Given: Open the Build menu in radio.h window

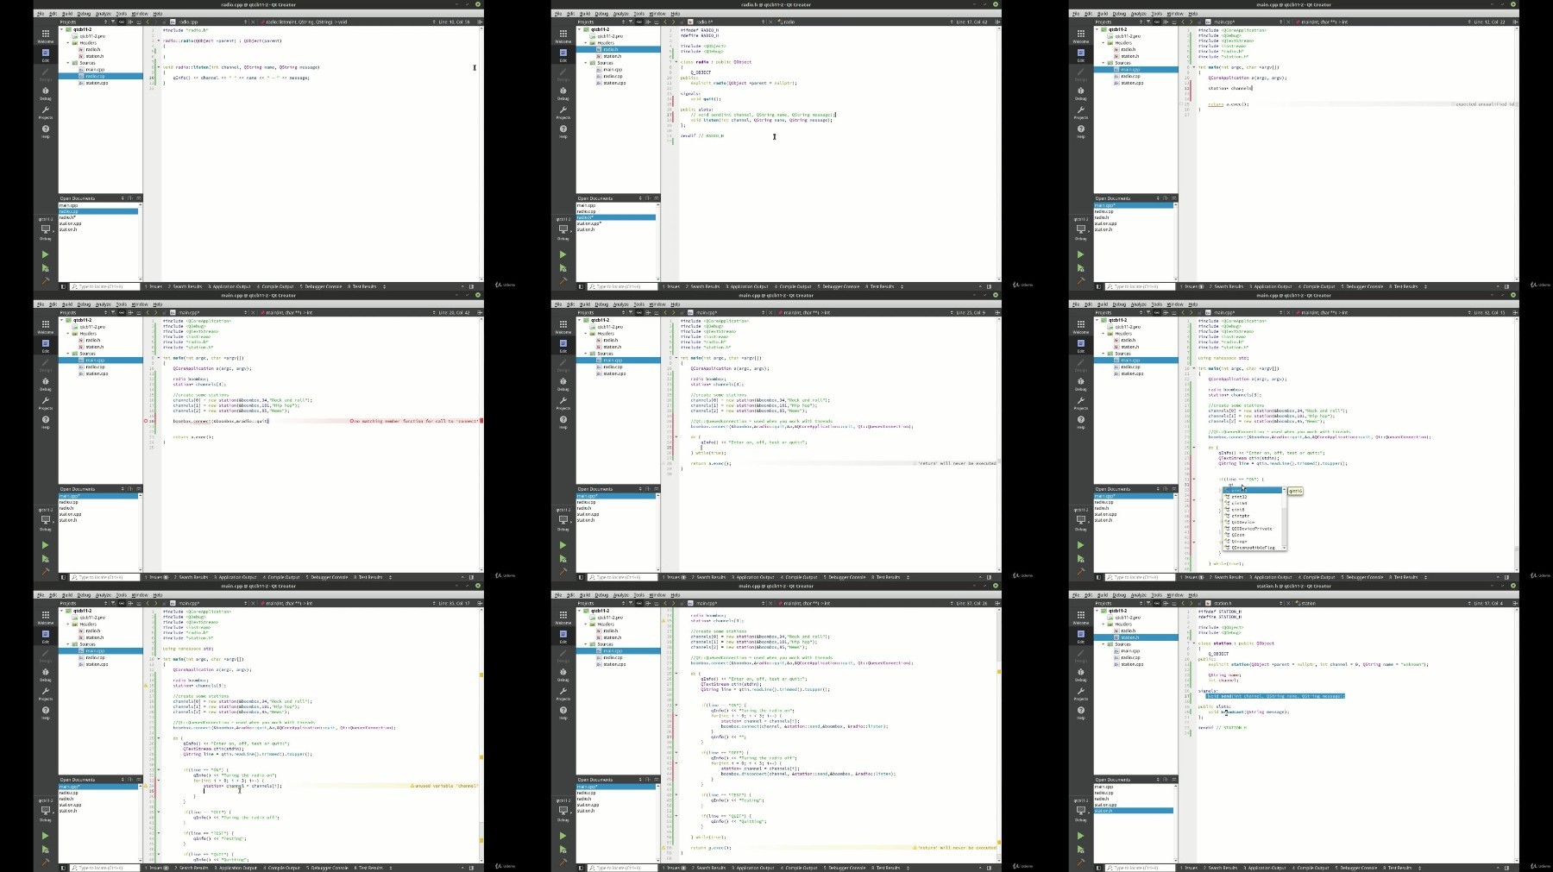Looking at the screenshot, I should click(x=584, y=14).
